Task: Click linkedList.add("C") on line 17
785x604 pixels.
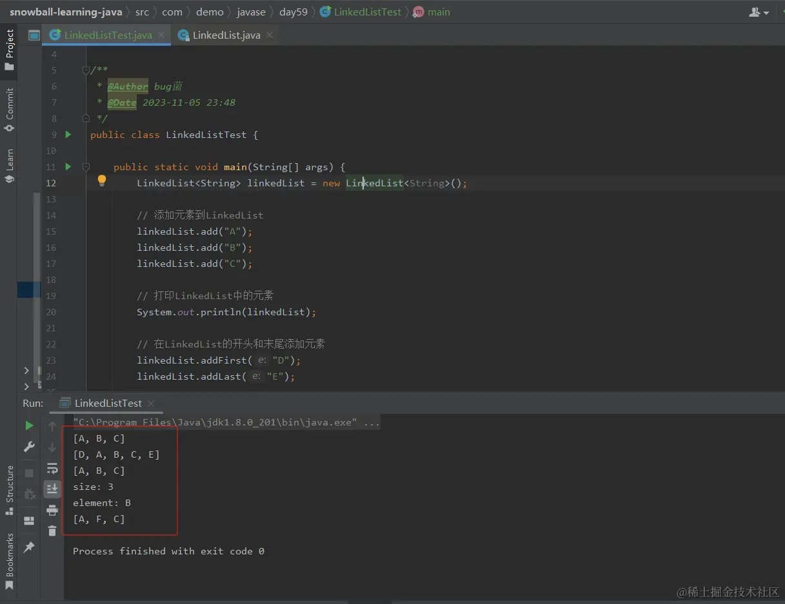Action: tap(195, 264)
